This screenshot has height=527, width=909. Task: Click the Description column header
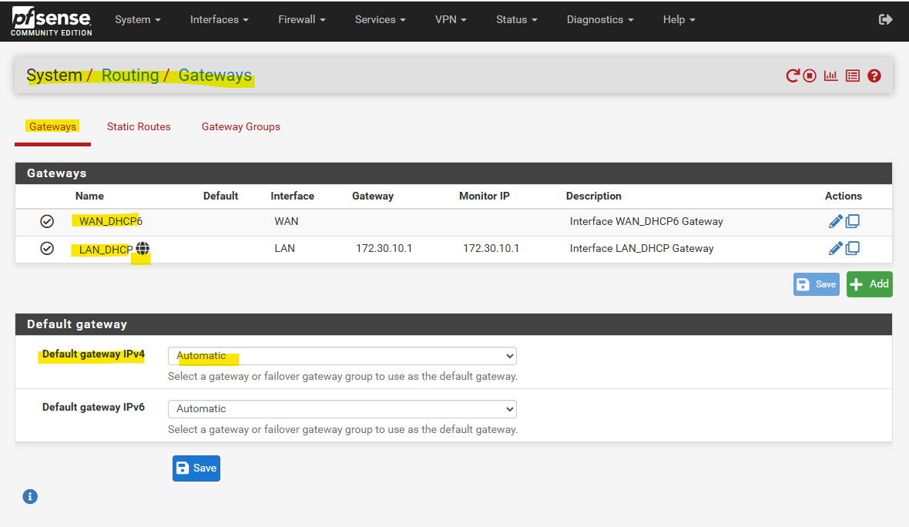pos(594,196)
